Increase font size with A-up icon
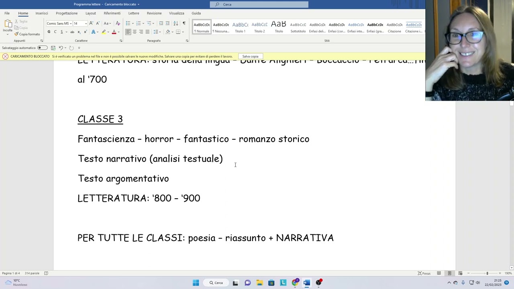The width and height of the screenshot is (514, 289). pos(91,23)
